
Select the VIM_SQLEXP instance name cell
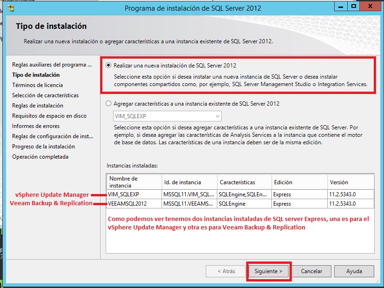coord(134,194)
